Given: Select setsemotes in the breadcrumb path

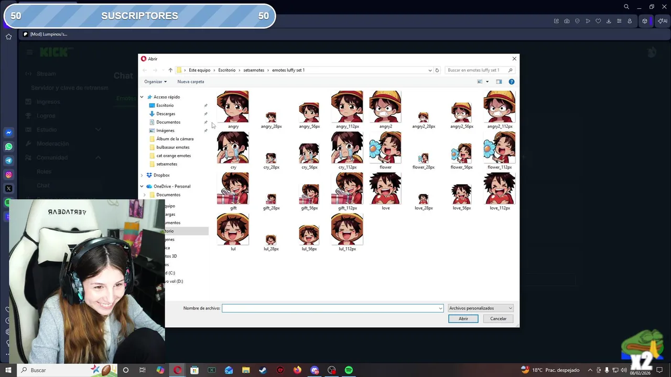Looking at the screenshot, I should 254,70.
